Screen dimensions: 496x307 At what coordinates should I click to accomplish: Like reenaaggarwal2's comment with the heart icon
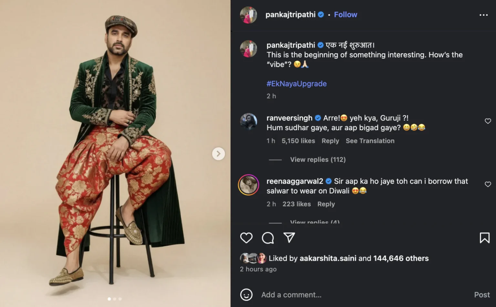click(x=488, y=184)
